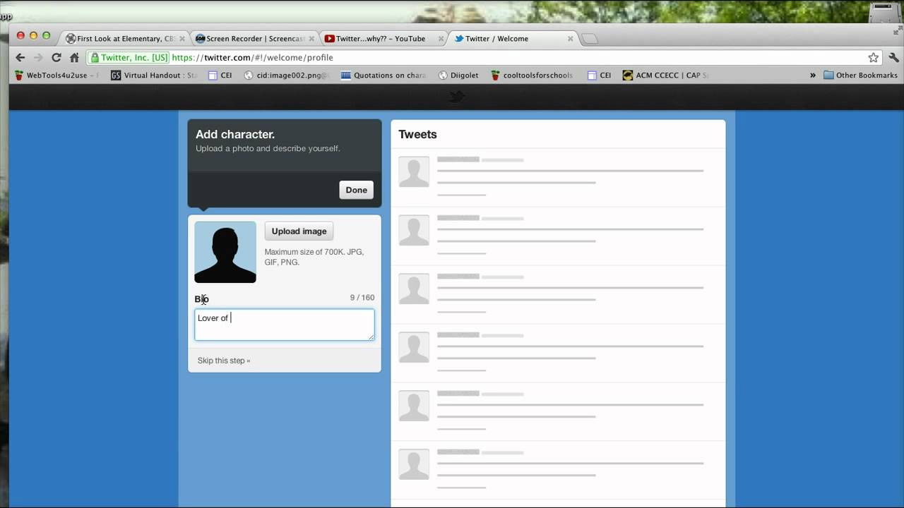Bookmark this page with the star icon

pos(874,58)
